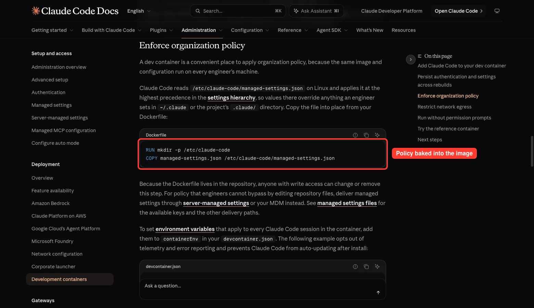The height and width of the screenshot is (308, 534).
Task: Open the Administration tab
Action: click(x=202, y=30)
